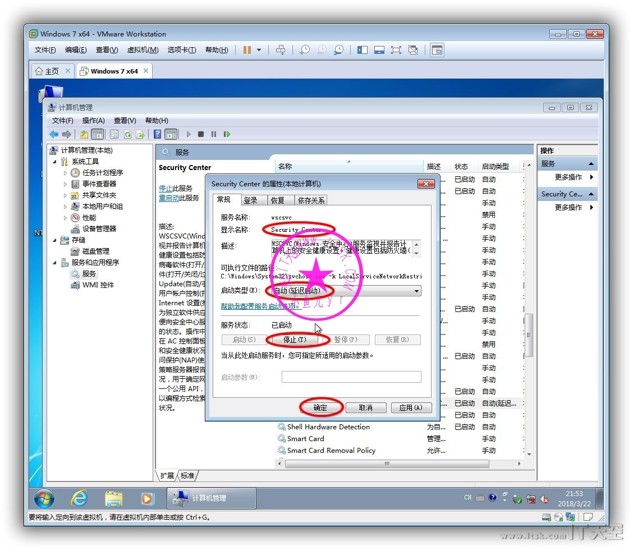Expand the 任务计划程序 tree node
The height and width of the screenshot is (550, 633).
tap(66, 173)
